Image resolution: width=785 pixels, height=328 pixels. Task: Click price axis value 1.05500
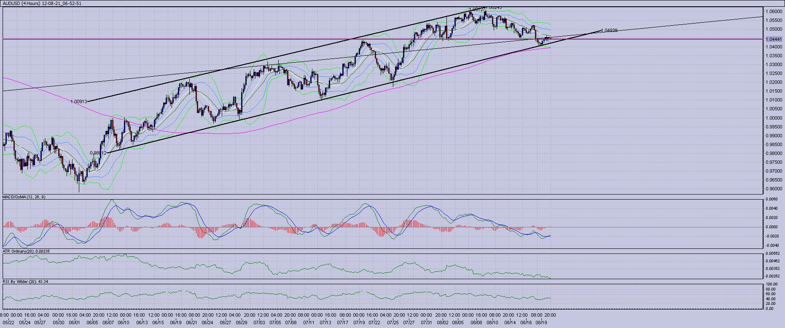(774, 20)
